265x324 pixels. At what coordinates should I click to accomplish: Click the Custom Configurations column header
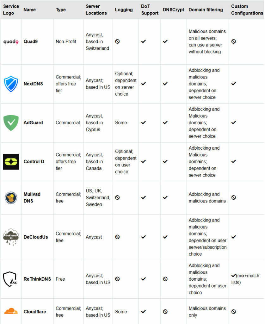click(247, 10)
